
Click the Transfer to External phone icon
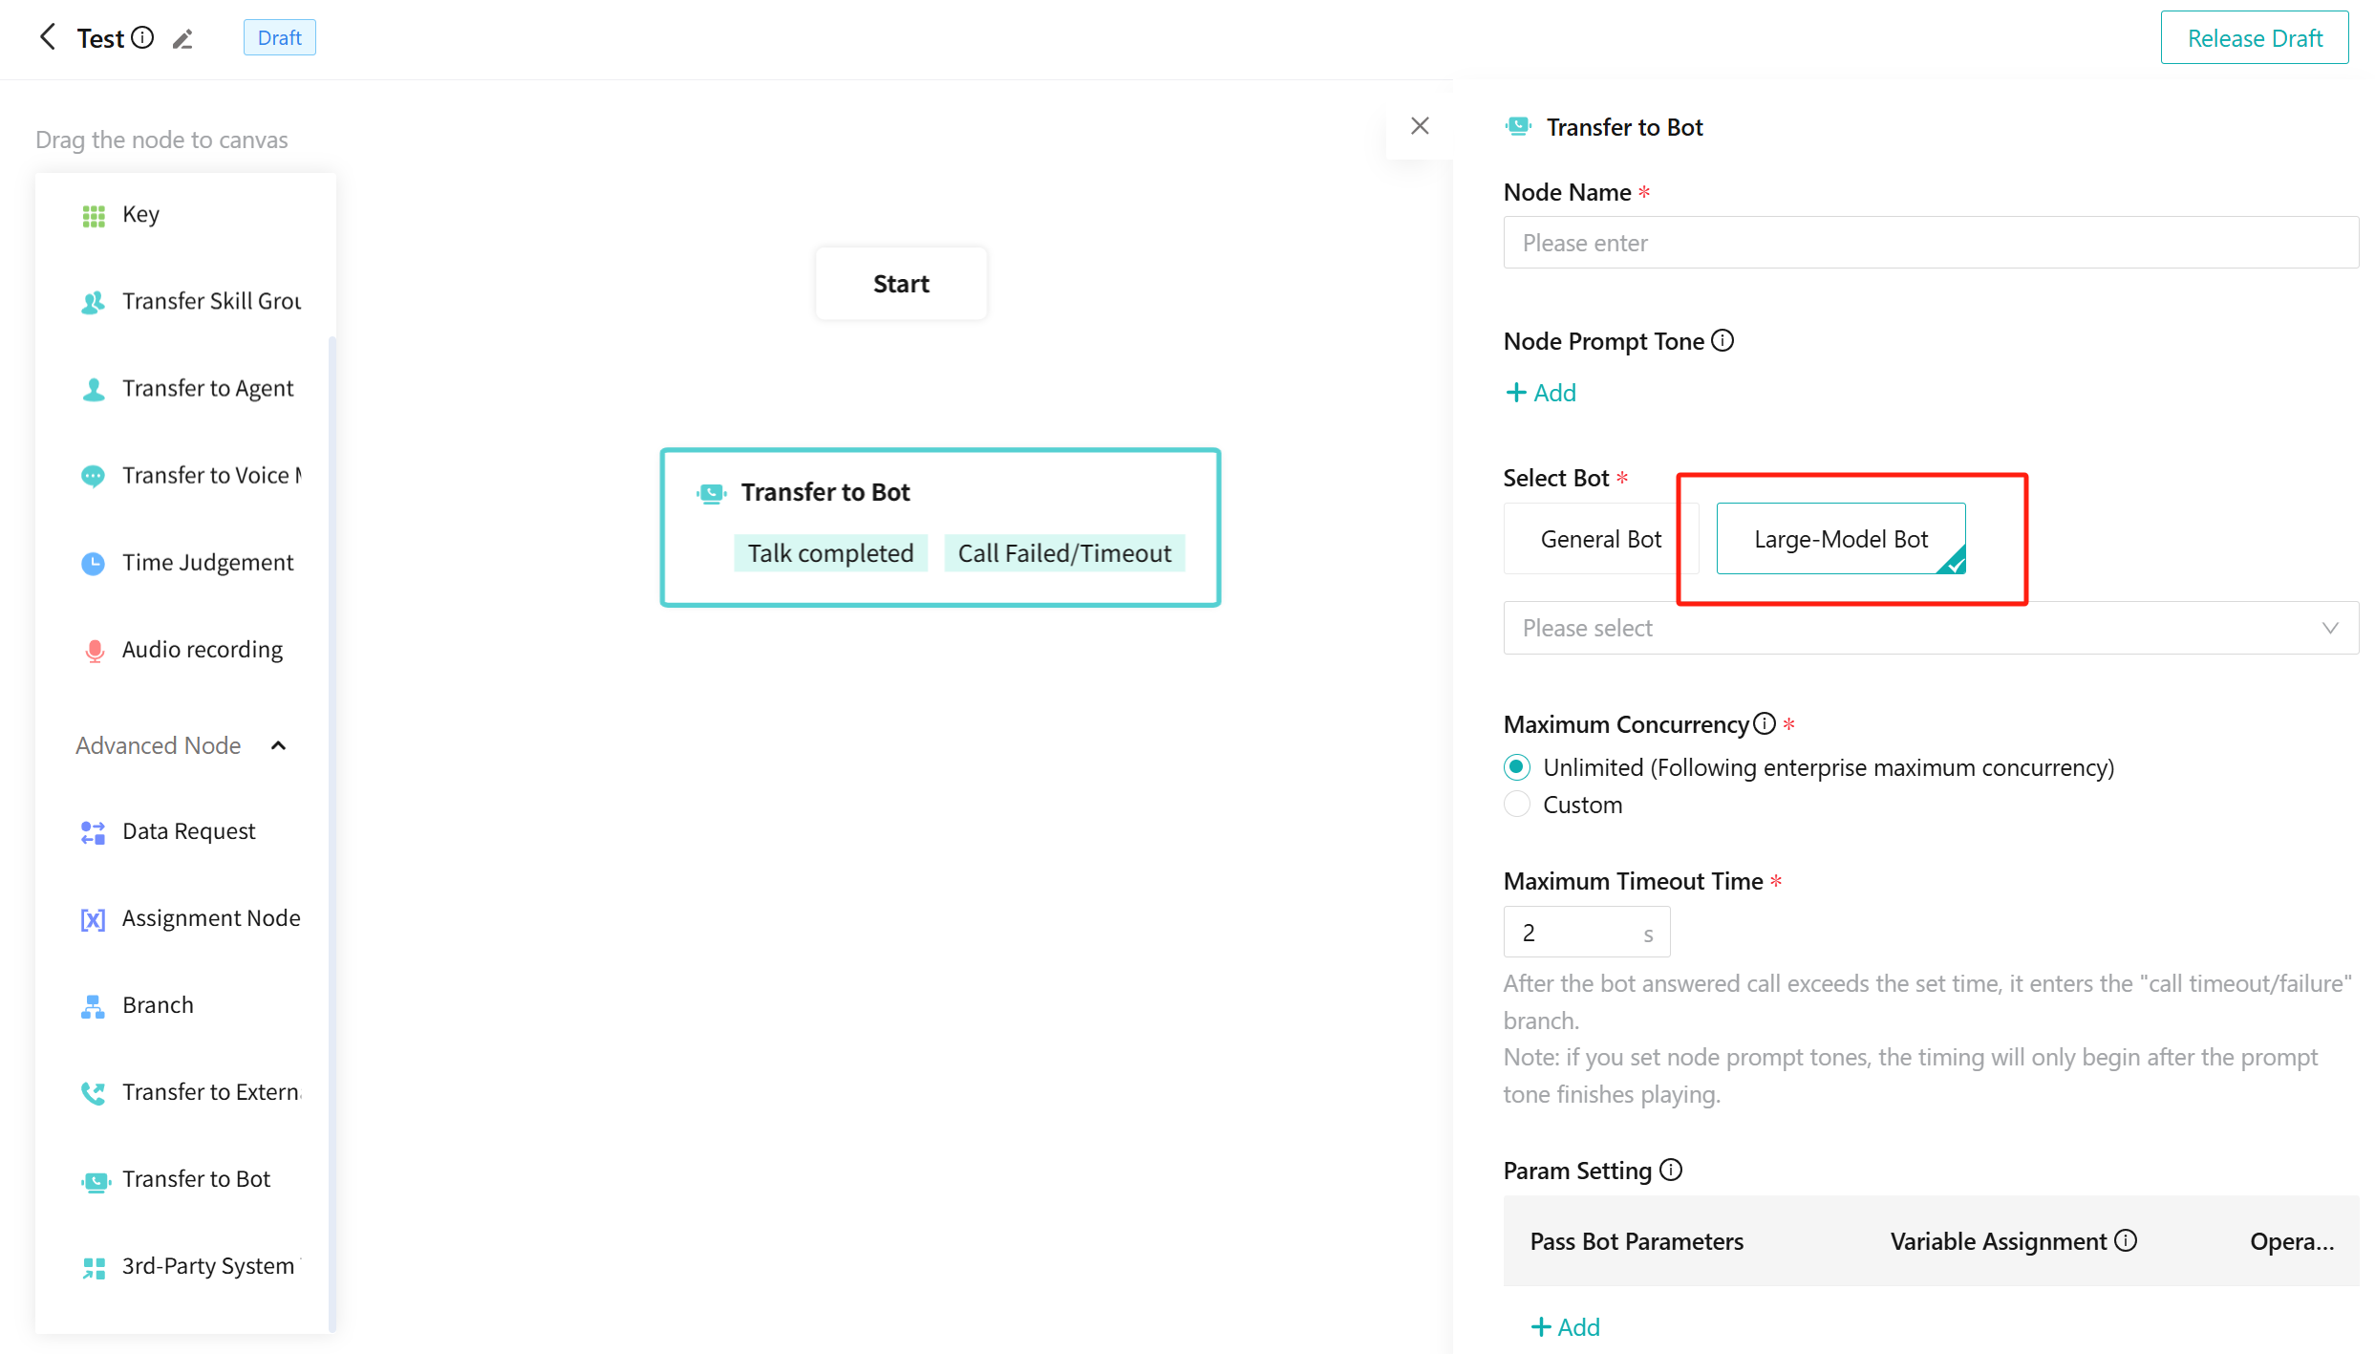(x=94, y=1093)
